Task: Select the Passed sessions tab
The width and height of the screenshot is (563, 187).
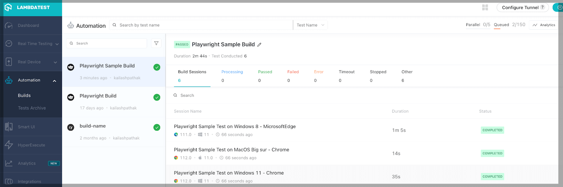Action: coord(265,72)
